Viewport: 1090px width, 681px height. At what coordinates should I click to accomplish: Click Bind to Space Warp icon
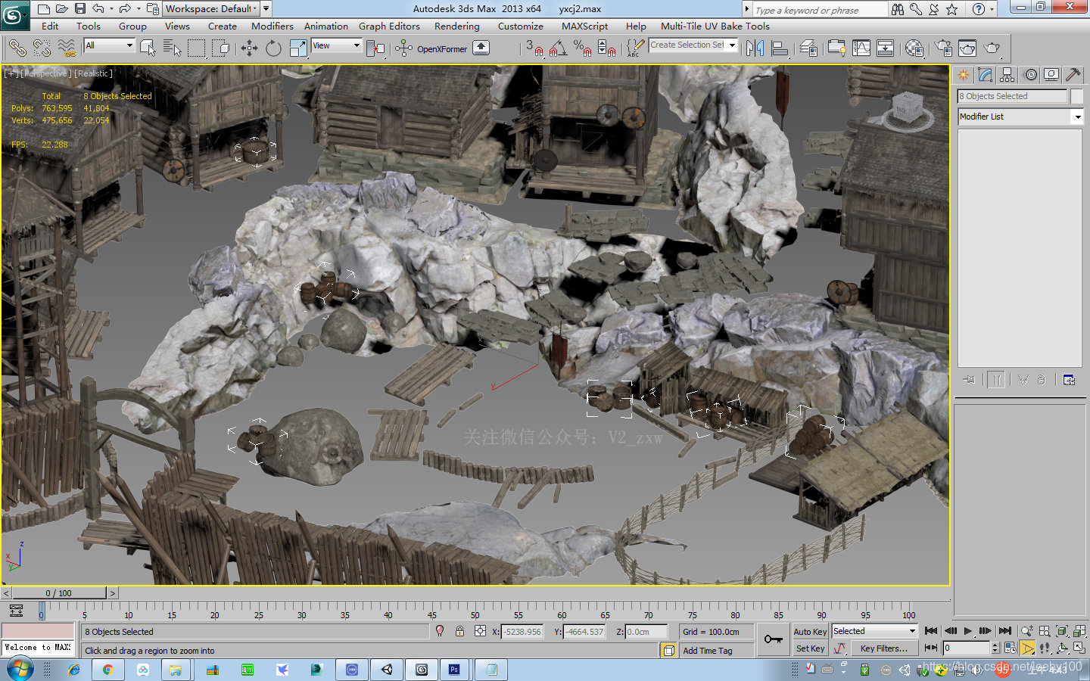coord(67,48)
